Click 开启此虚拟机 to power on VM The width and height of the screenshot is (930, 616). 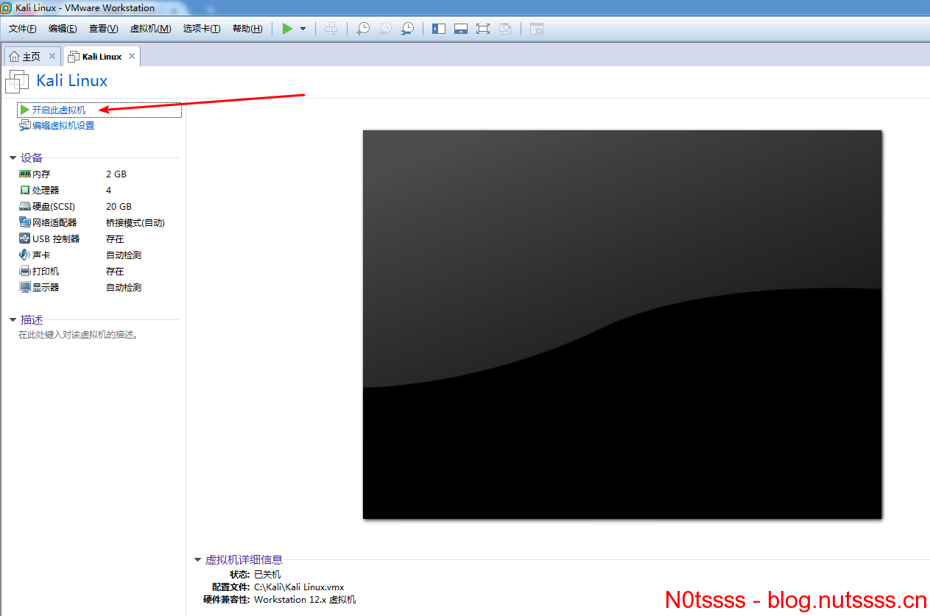tap(59, 110)
